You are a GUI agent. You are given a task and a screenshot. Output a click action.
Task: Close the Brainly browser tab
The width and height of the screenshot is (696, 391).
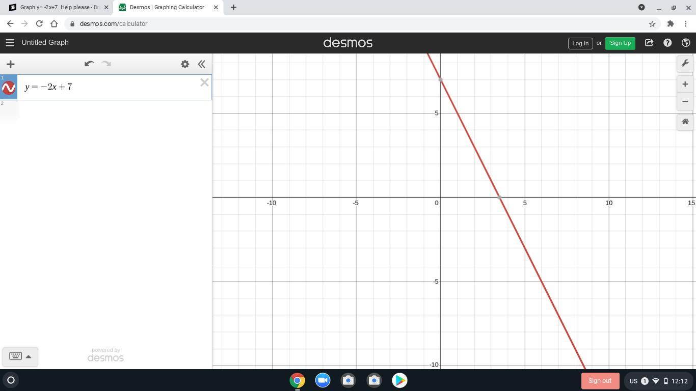click(x=106, y=8)
